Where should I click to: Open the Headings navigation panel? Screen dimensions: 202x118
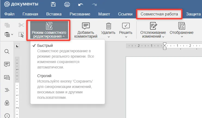[x=7, y=90]
